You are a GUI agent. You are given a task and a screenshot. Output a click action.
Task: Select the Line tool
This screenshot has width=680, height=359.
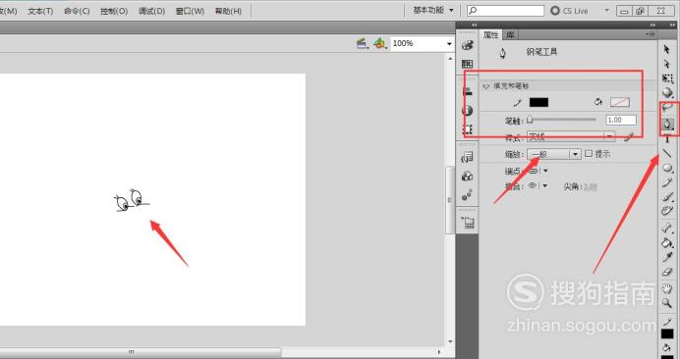(x=667, y=153)
